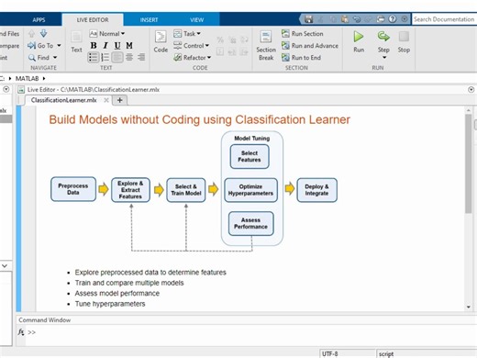Screen dimensions: 477x358
Task: Open Help with the question mark icon
Action: point(393,19)
